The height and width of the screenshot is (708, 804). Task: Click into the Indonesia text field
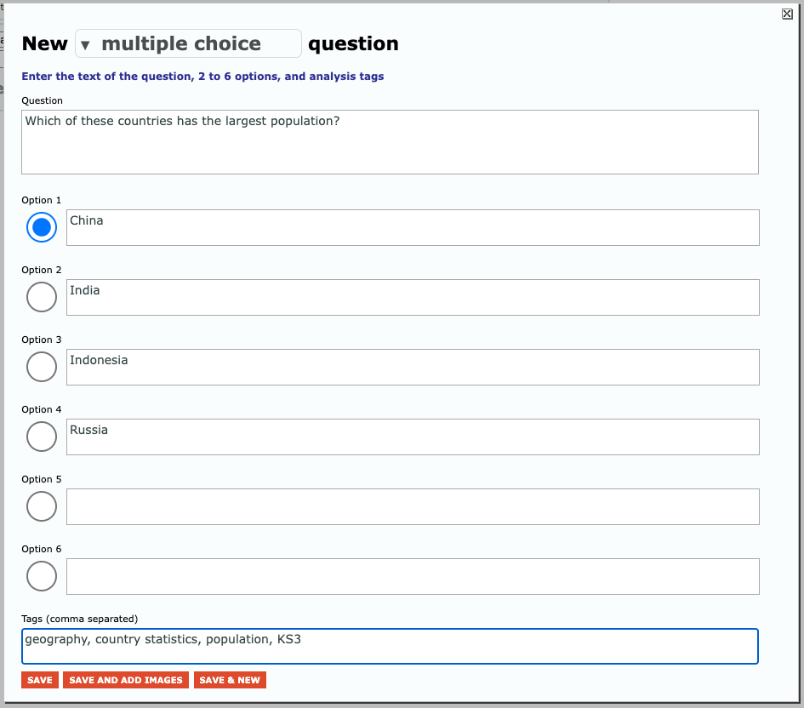pyautogui.click(x=413, y=367)
